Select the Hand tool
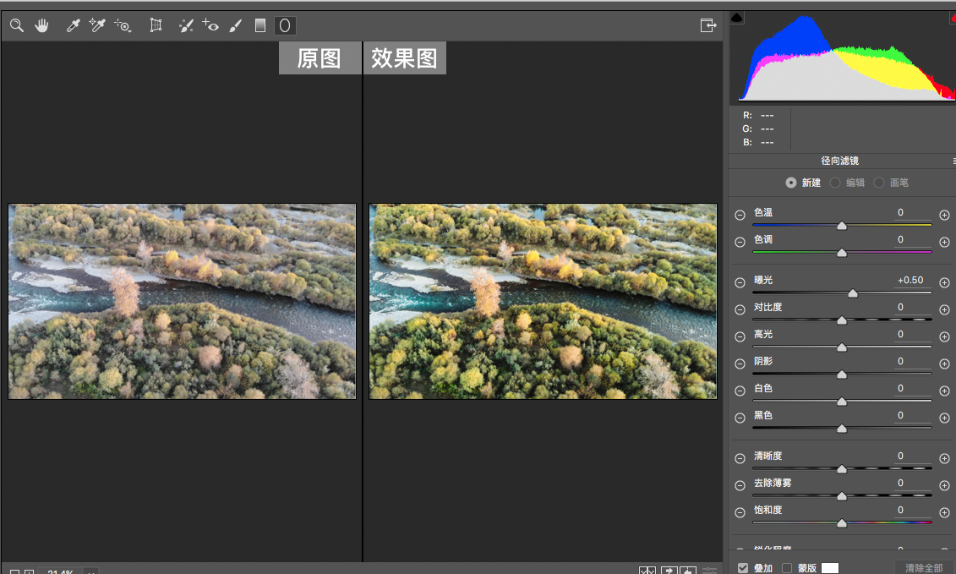The width and height of the screenshot is (956, 574). click(x=41, y=26)
